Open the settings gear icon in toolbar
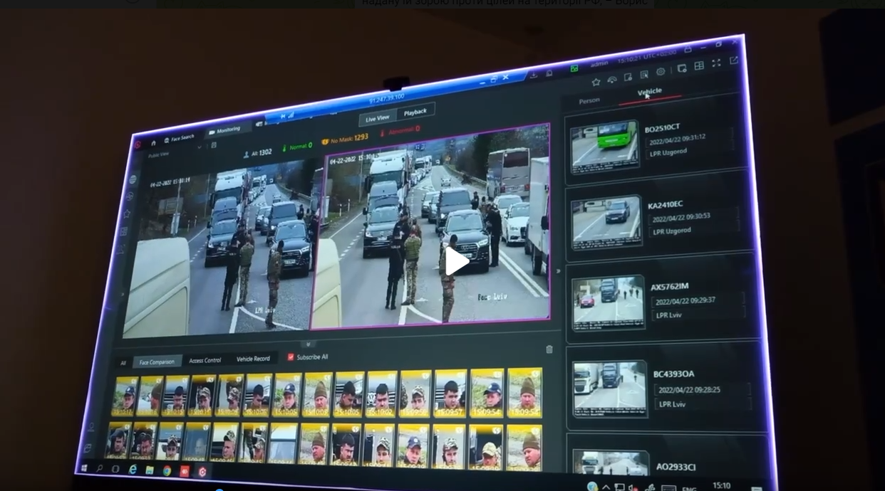Screen dimensions: 885x491 click(661, 72)
